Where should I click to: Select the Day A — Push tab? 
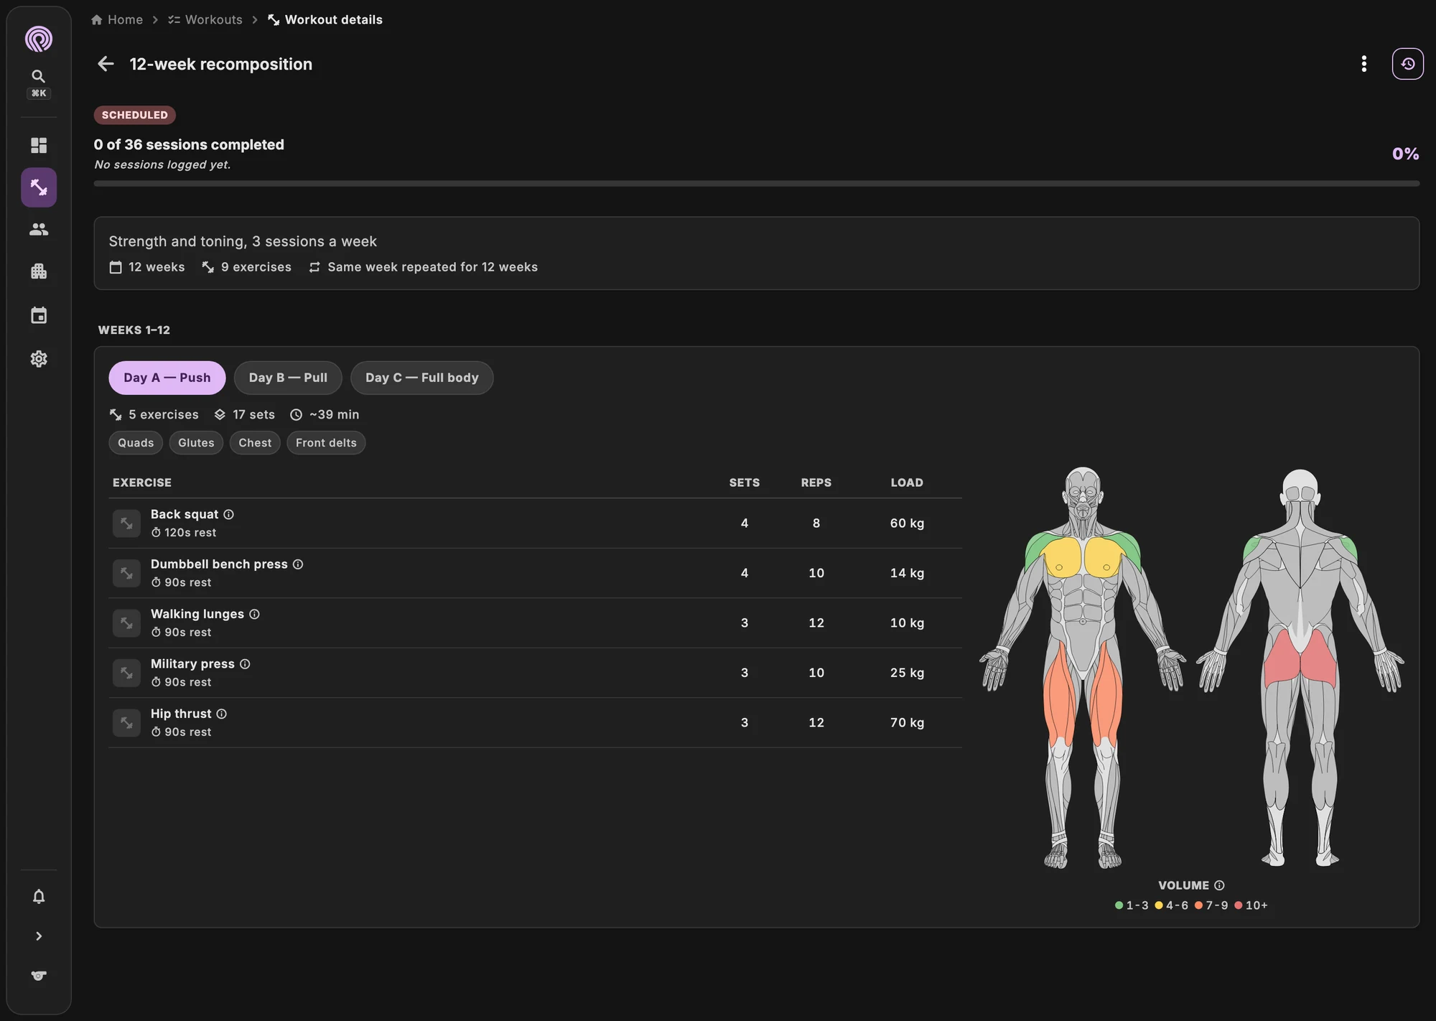coord(167,378)
